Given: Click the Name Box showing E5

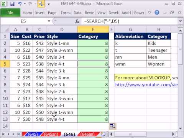Looking at the screenshot, I should 24,21.
